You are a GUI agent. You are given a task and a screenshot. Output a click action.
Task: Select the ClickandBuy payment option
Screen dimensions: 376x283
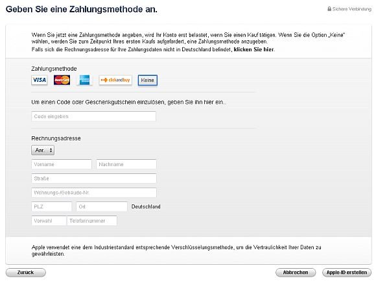pyautogui.click(x=115, y=80)
